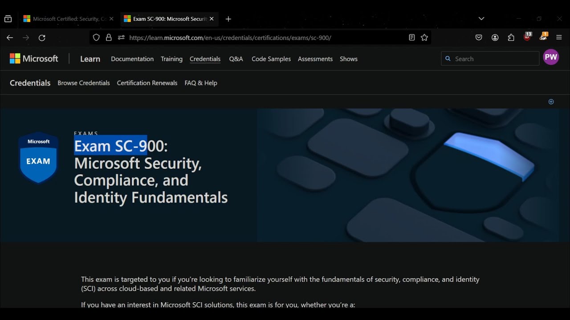This screenshot has width=570, height=320.
Task: Click the 'Microsoft Security,' heading line
Action: (x=138, y=164)
